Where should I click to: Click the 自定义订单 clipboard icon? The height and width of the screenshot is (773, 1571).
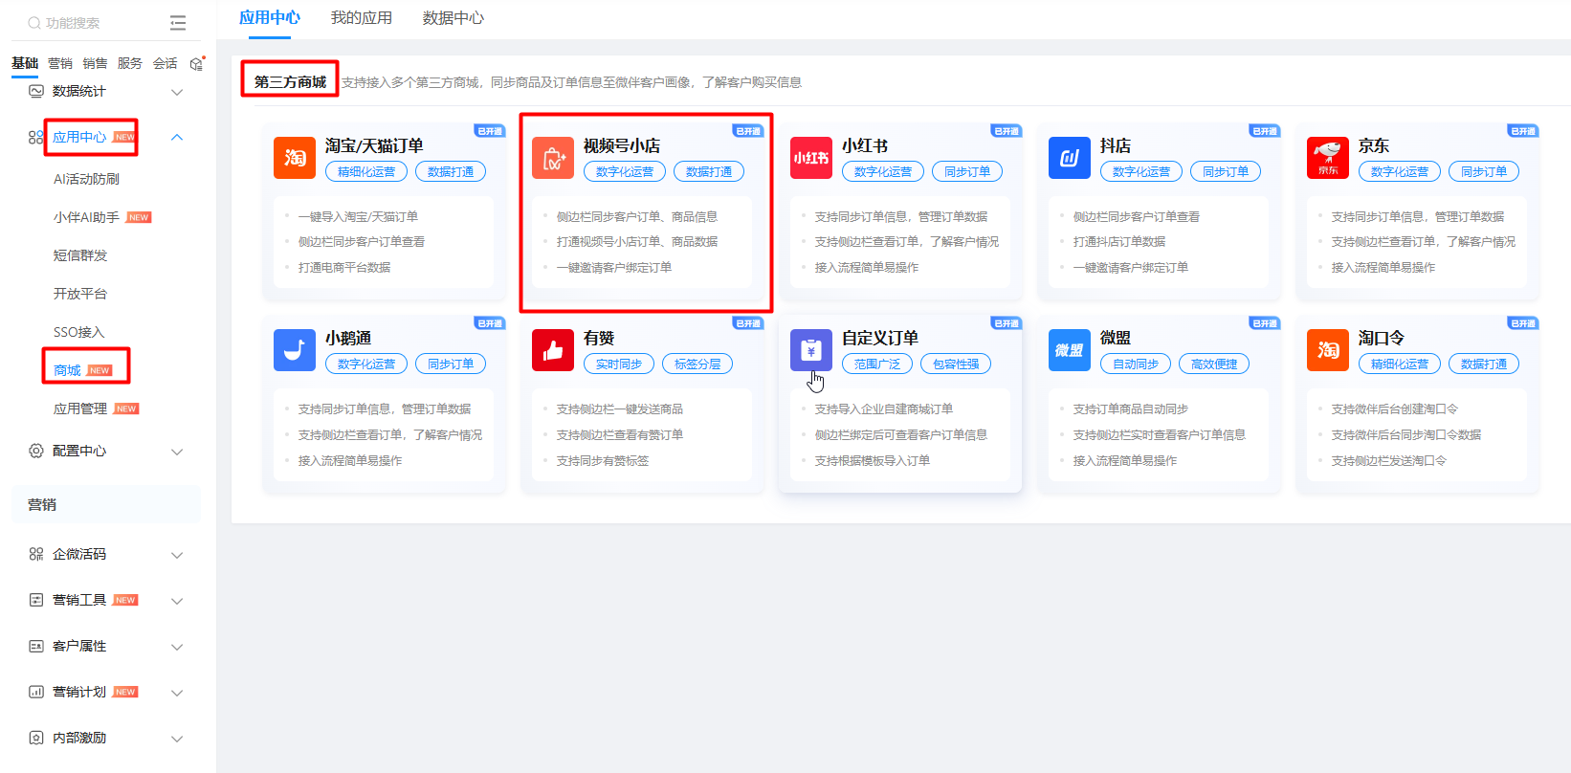coord(811,350)
